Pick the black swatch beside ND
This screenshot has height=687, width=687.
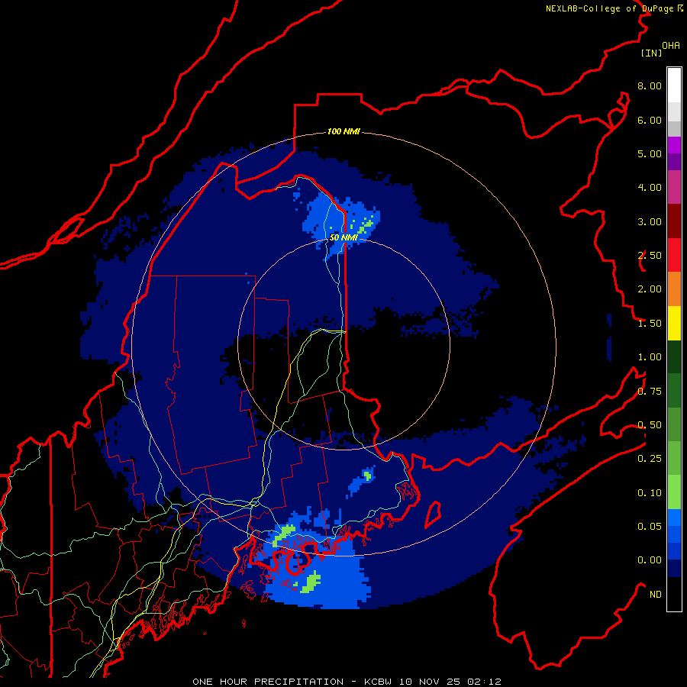click(x=674, y=594)
